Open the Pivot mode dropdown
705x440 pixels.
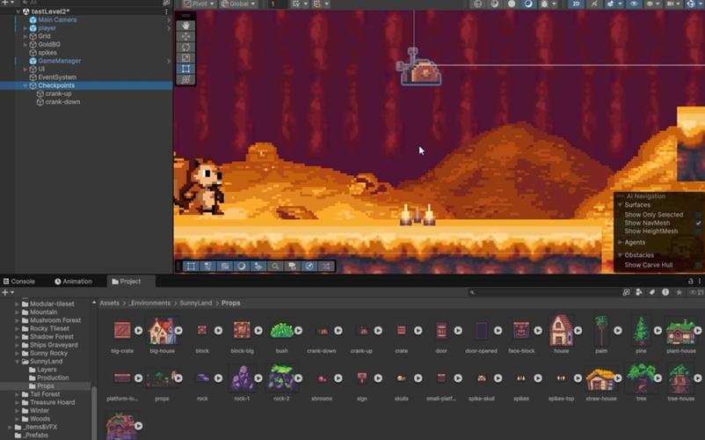(x=200, y=4)
